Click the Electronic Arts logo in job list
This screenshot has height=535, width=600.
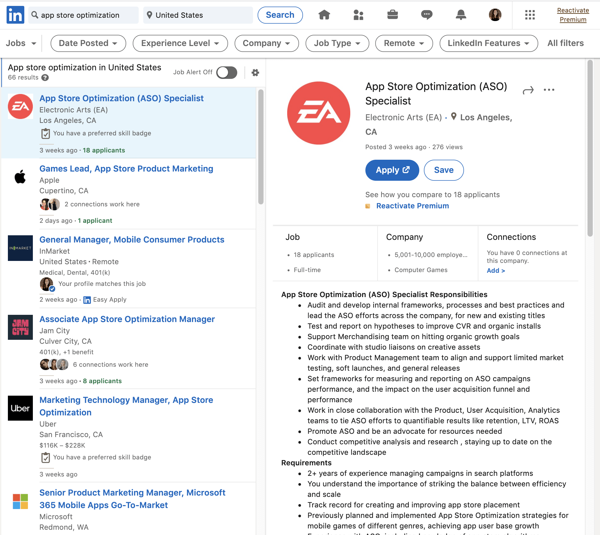(20, 106)
